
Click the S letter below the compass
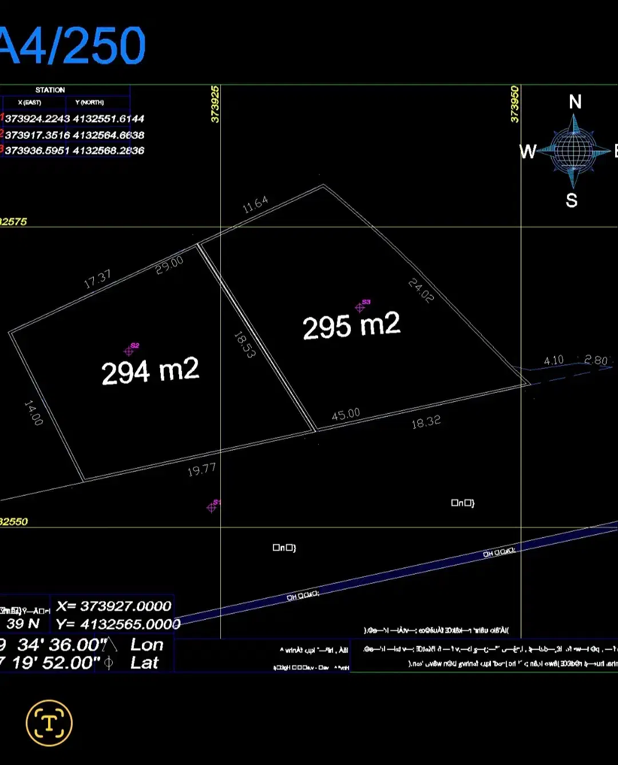(x=572, y=201)
